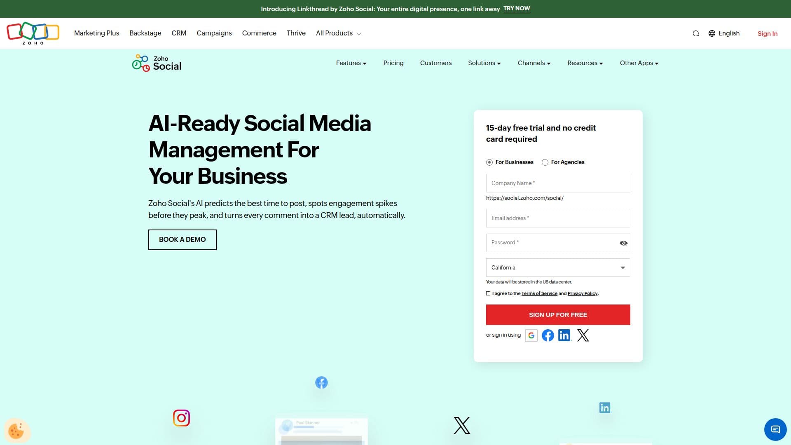Click the Sign In link

click(x=767, y=34)
